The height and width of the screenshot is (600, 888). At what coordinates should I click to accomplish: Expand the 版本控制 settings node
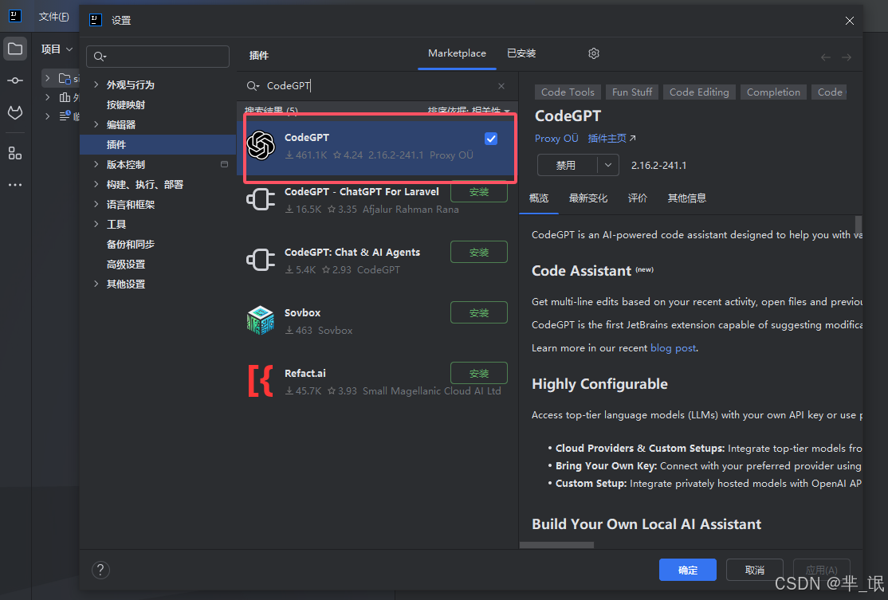96,164
